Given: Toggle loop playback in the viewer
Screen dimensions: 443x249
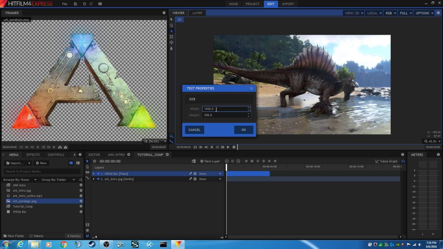Looking at the screenshot, I should pos(195,147).
